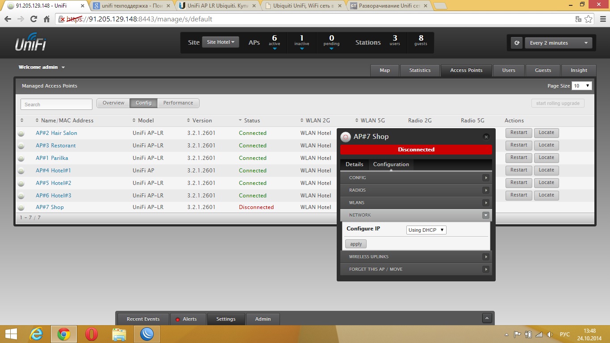Switch to Overview view toggle
610x343 pixels.
[113, 103]
